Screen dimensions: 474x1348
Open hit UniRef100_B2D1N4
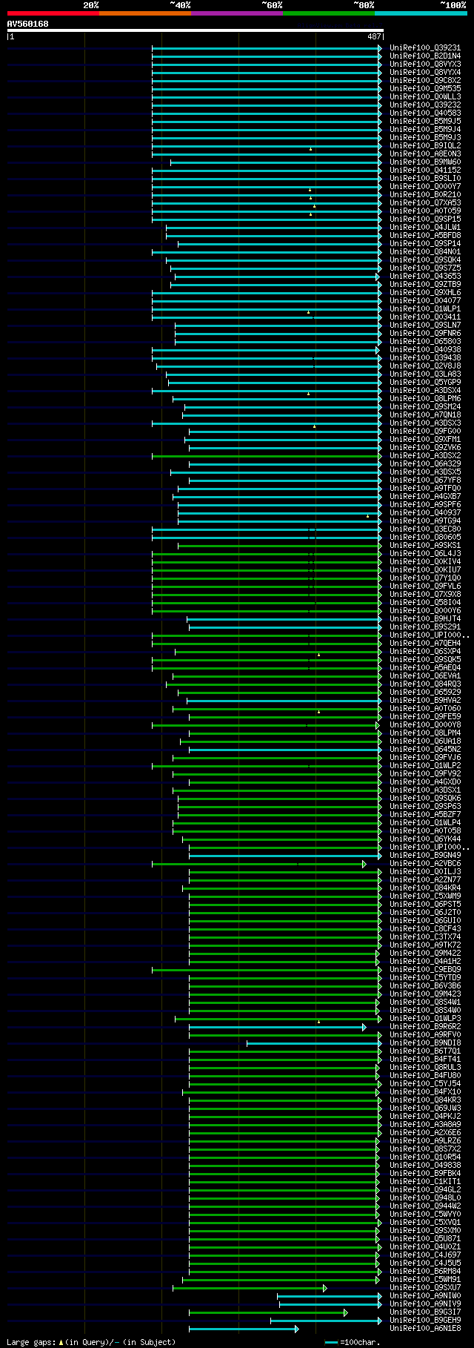tap(425, 56)
